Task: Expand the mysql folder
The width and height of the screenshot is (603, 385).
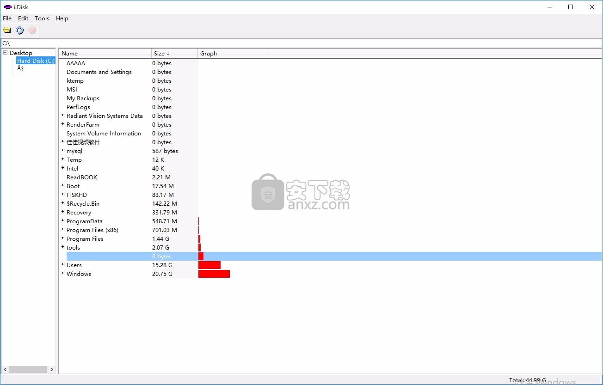Action: click(63, 151)
